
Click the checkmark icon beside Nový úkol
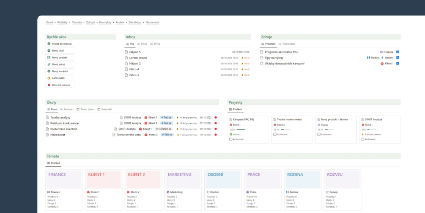pyautogui.click(x=49, y=50)
